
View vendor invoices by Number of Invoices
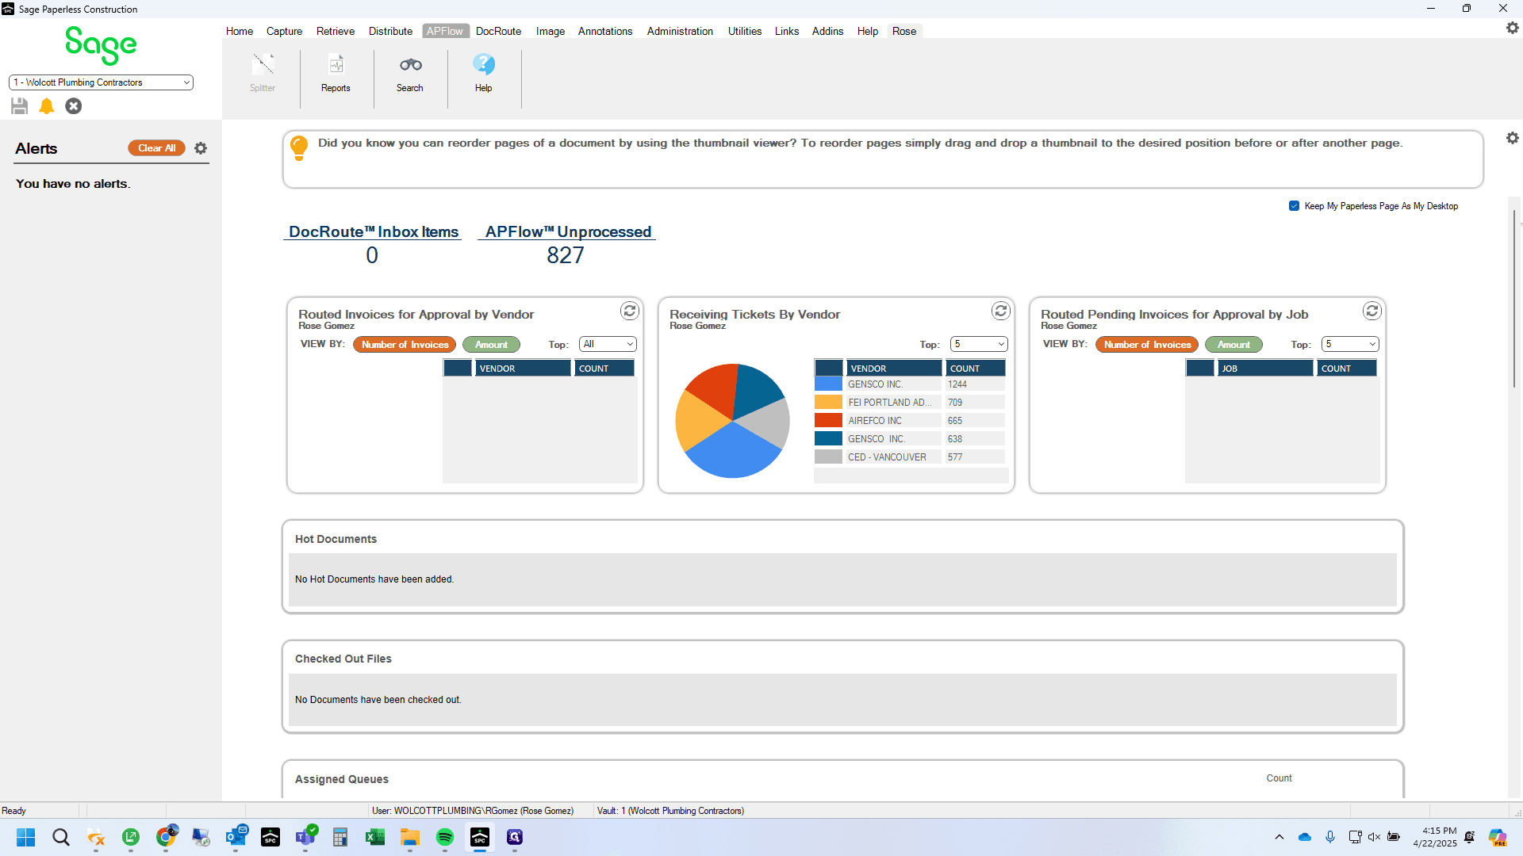pos(405,345)
